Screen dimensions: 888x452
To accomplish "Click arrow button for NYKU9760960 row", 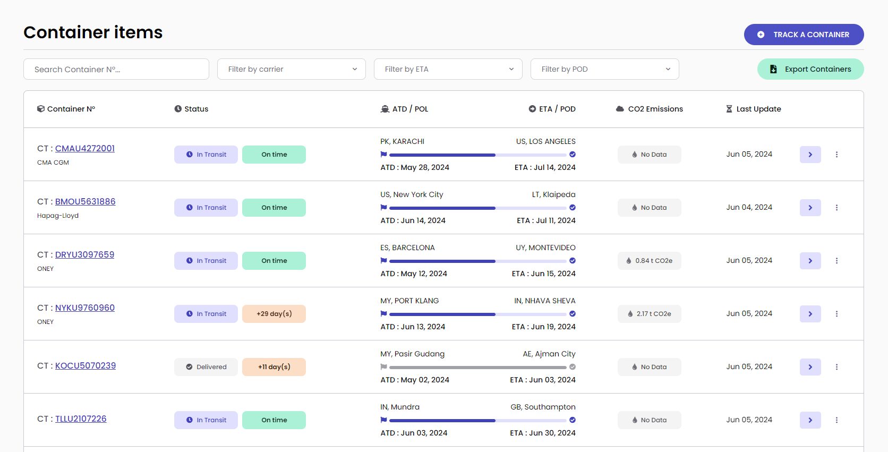I will [810, 314].
